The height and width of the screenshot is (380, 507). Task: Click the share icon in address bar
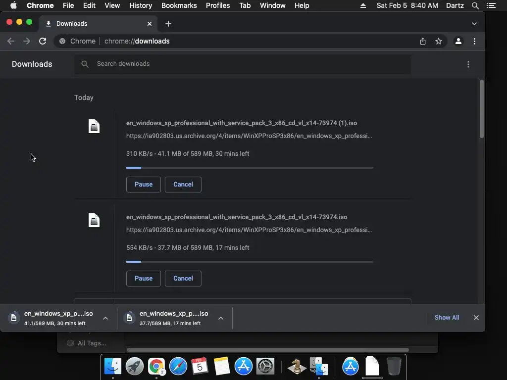pyautogui.click(x=423, y=41)
